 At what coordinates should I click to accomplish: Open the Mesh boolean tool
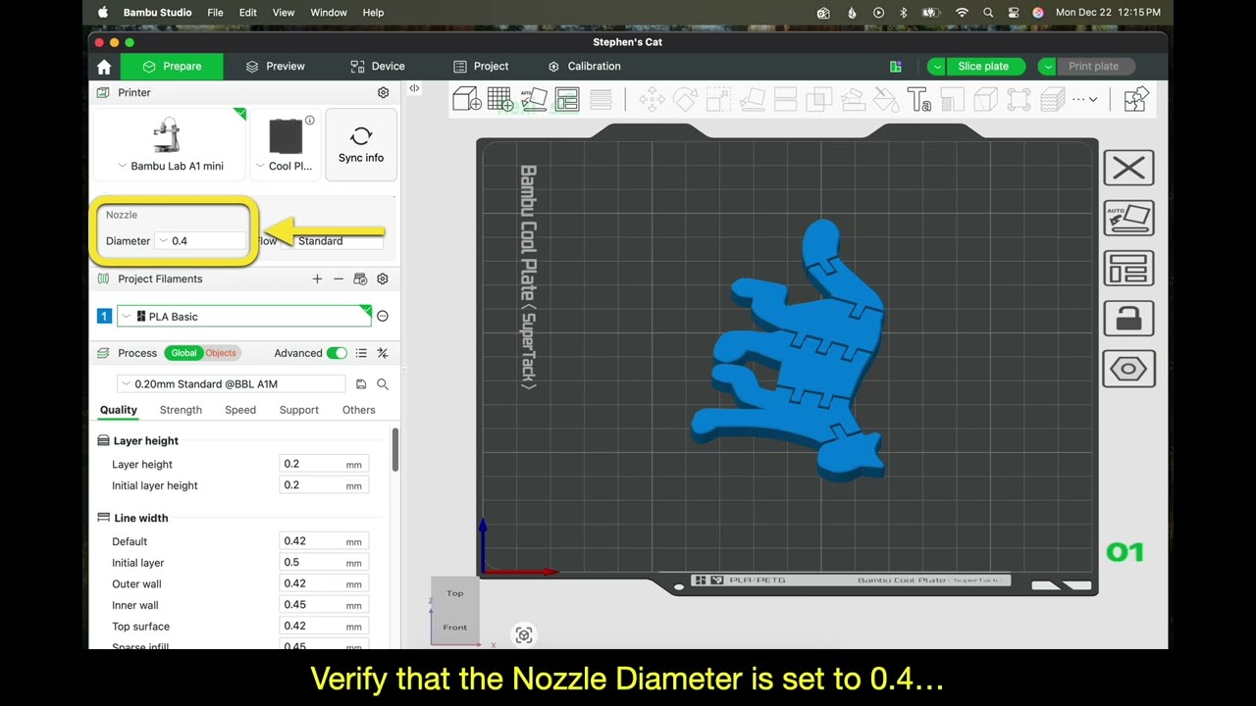[x=818, y=99]
